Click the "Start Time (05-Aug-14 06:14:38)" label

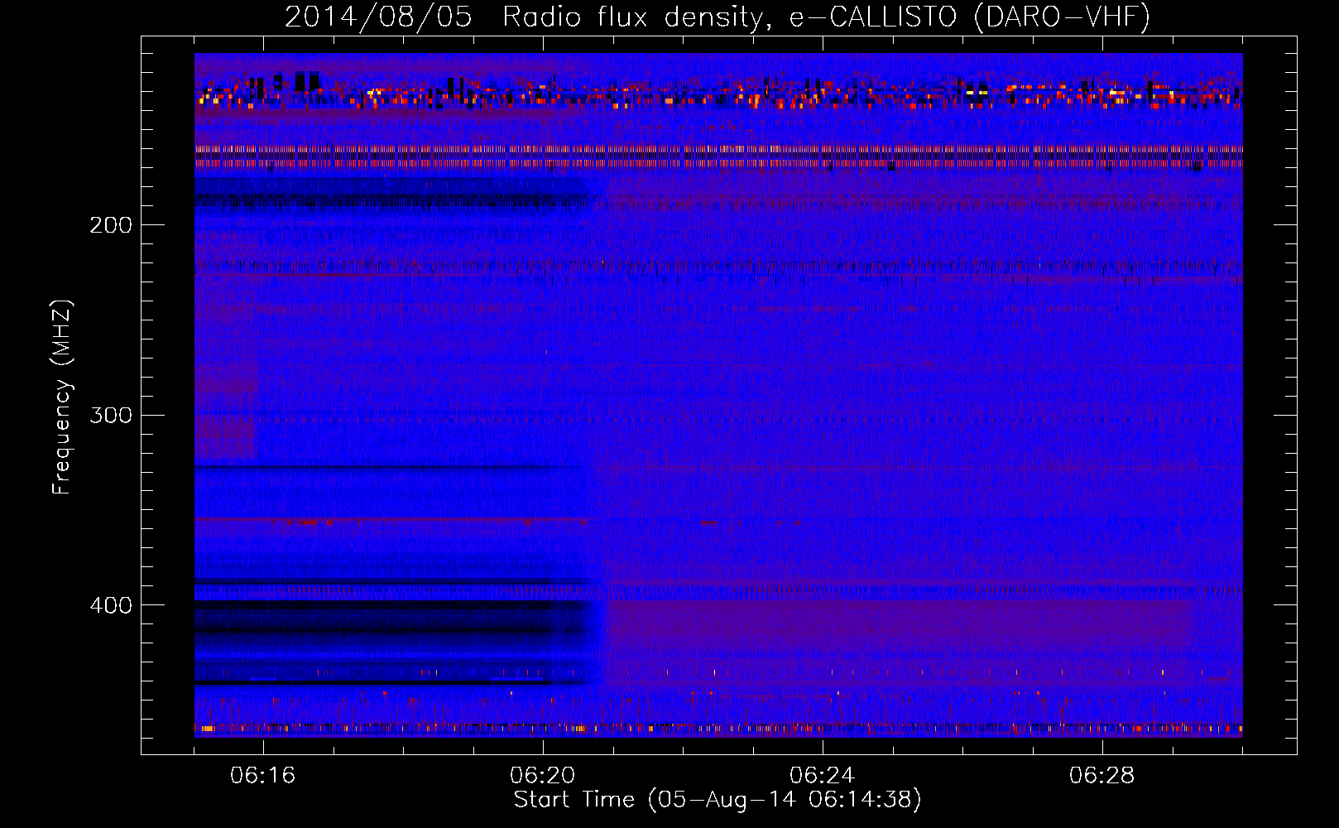717,800
